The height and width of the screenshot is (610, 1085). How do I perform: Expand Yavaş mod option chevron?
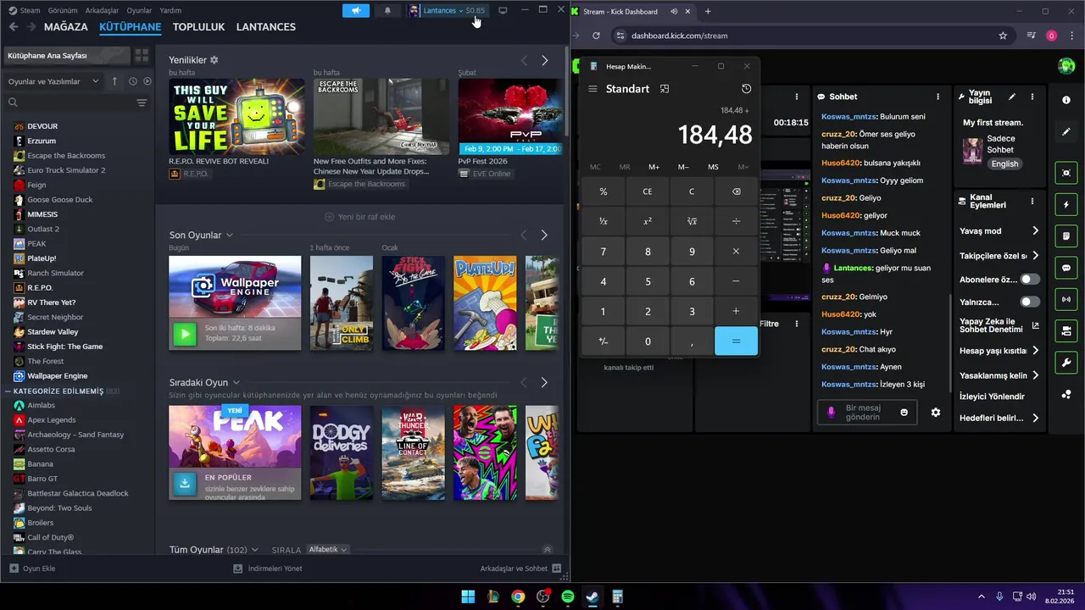pyautogui.click(x=1035, y=230)
